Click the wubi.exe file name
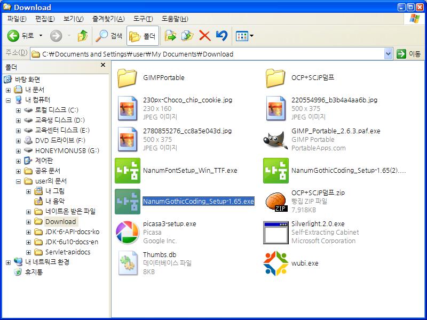This screenshot has height=320, width=427. tap(305, 263)
